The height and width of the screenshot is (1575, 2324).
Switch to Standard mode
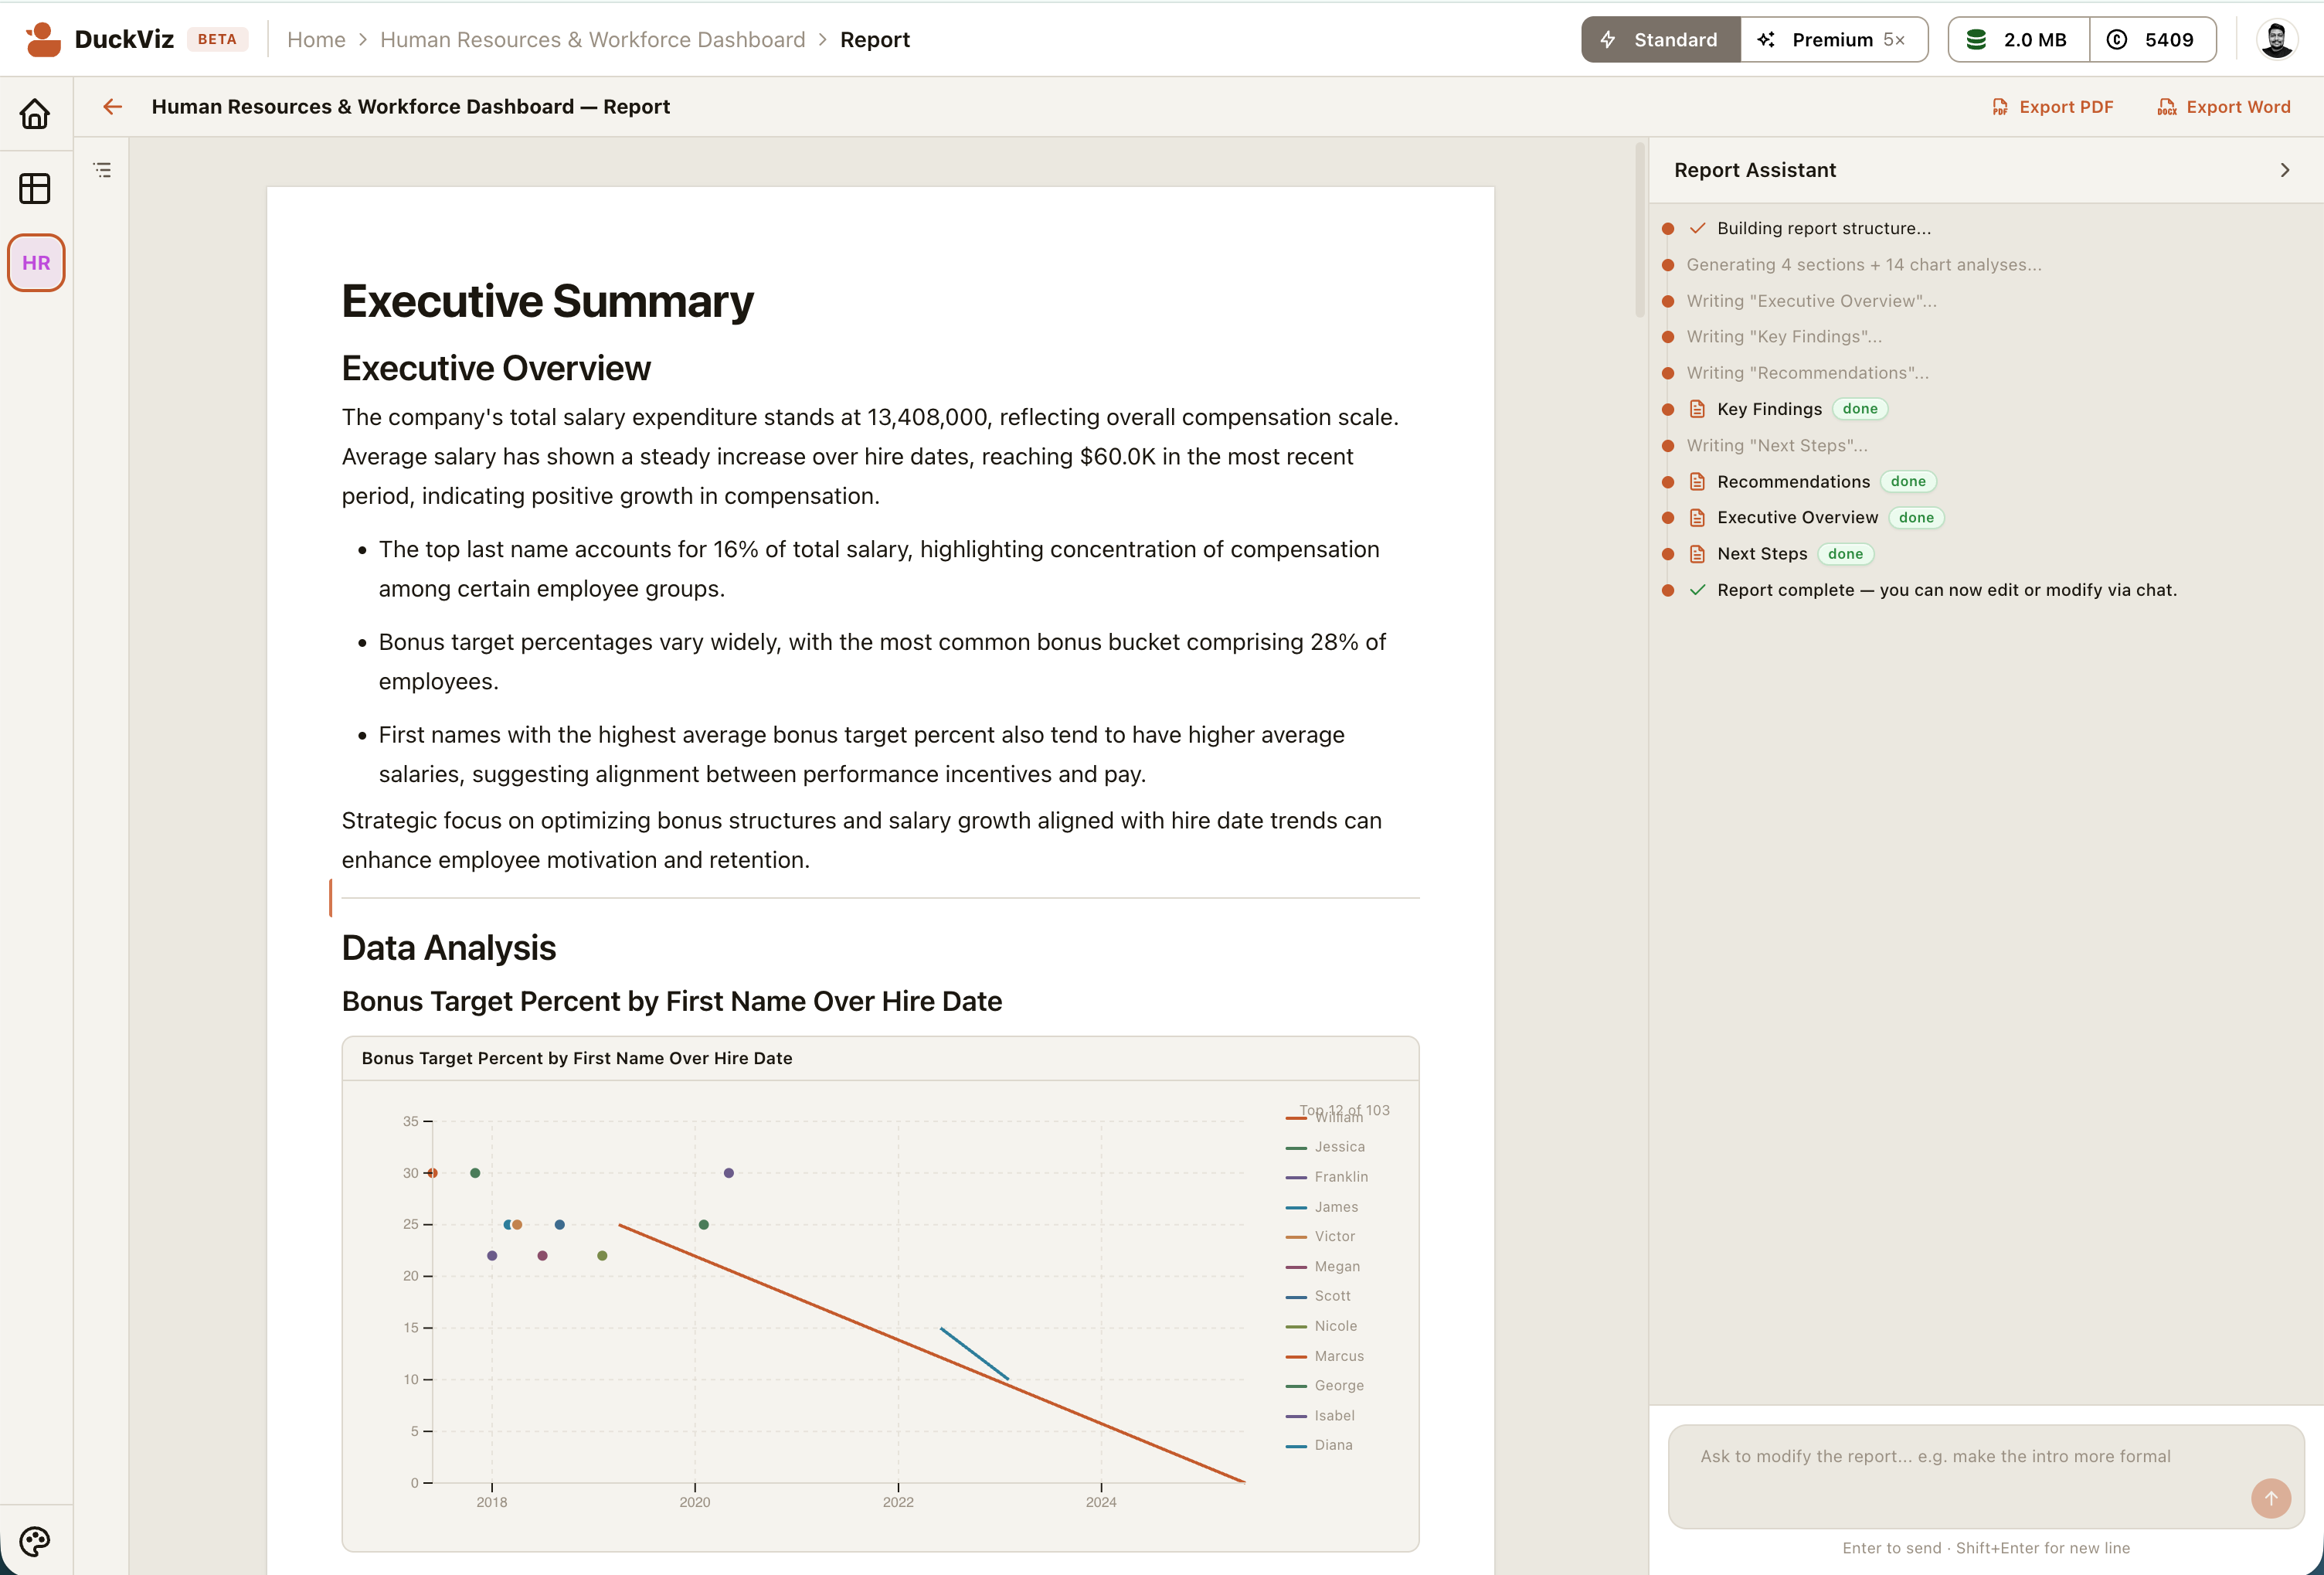pos(1661,40)
